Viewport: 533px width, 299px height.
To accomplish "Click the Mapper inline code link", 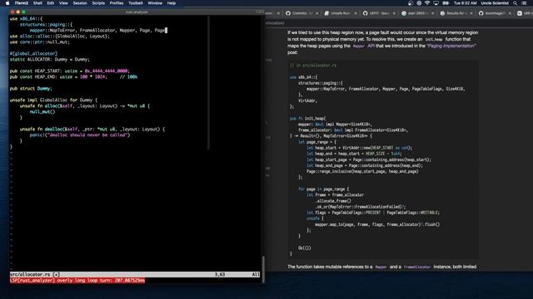I will [359, 47].
